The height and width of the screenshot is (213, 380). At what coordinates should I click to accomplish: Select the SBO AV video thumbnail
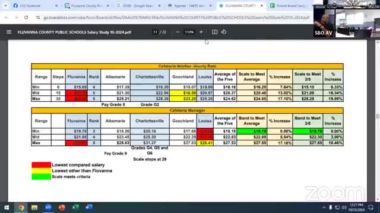coord(324,23)
